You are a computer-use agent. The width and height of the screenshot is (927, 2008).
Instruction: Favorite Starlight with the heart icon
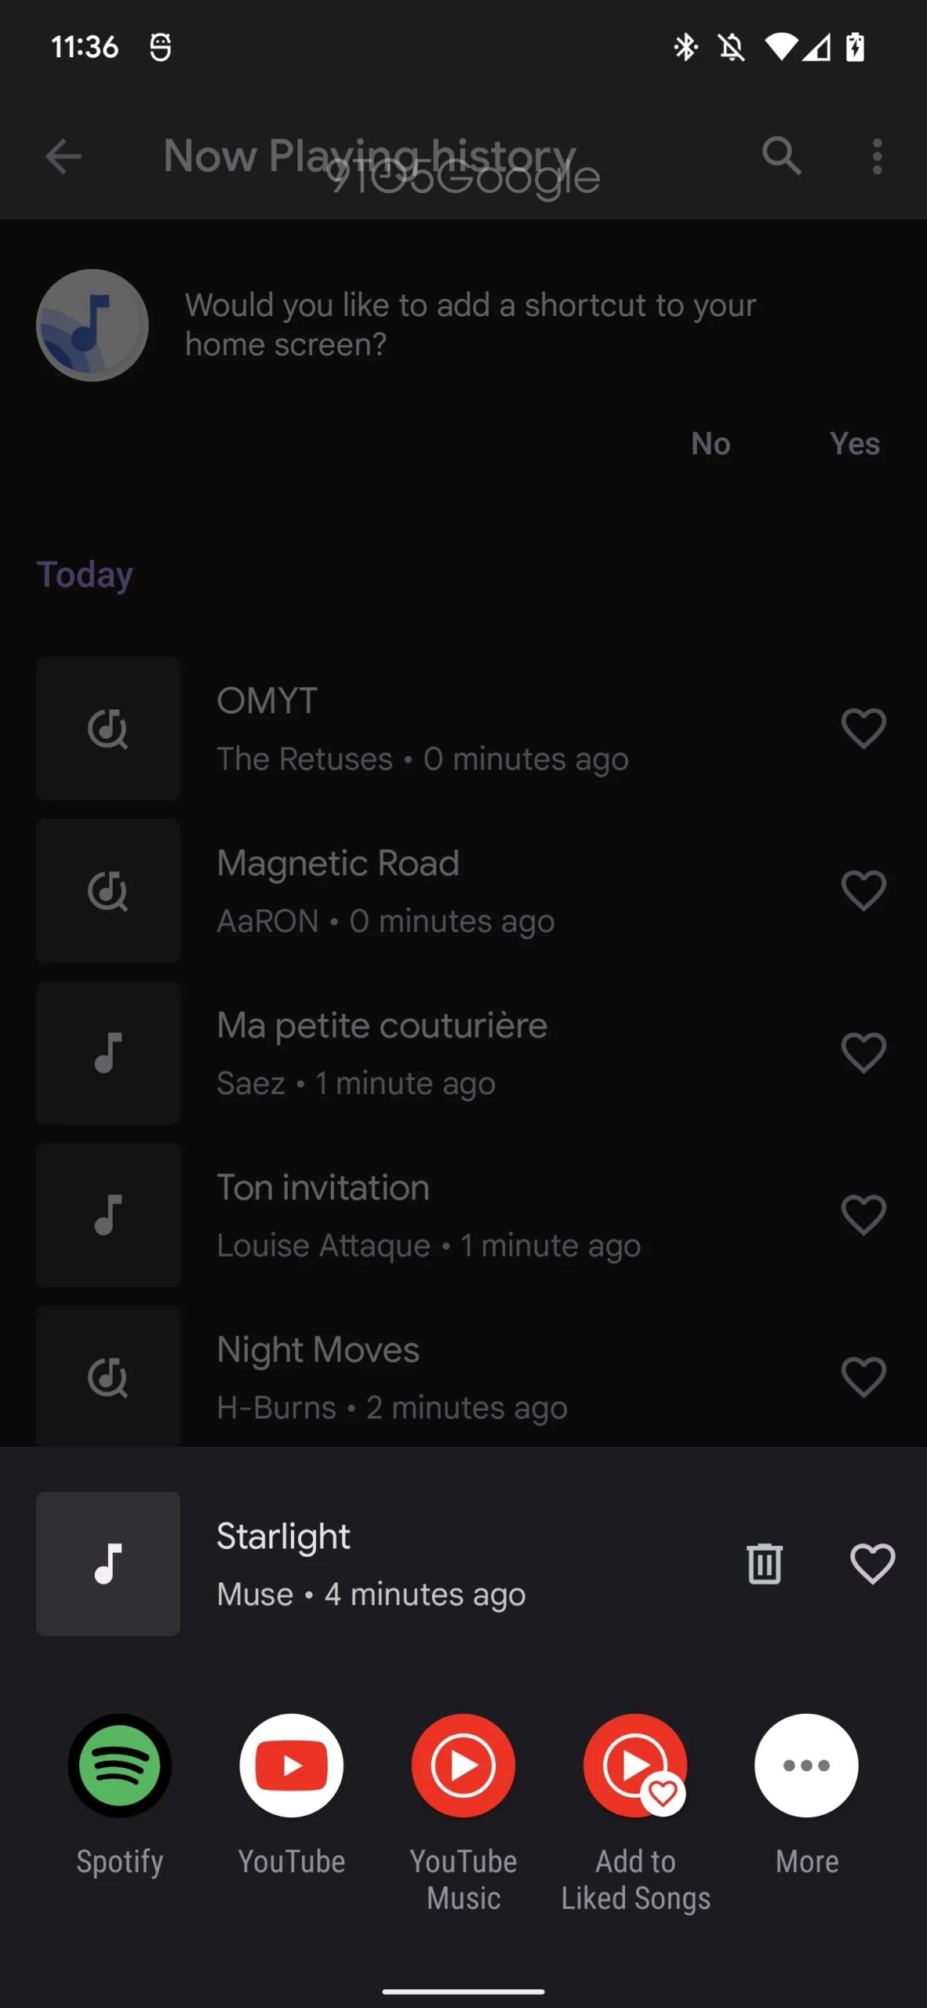872,1563
